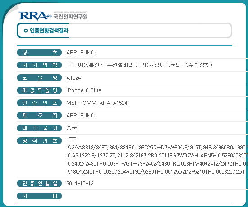This screenshot has height=207, width=248.
Task: Click the 국립전파연구원 agency name text
Action: (x=70, y=17)
